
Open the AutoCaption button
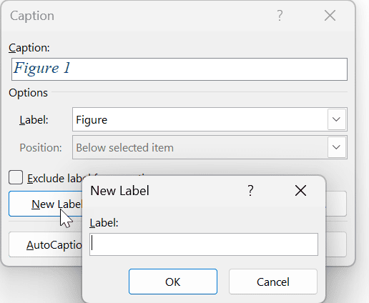click(46, 244)
